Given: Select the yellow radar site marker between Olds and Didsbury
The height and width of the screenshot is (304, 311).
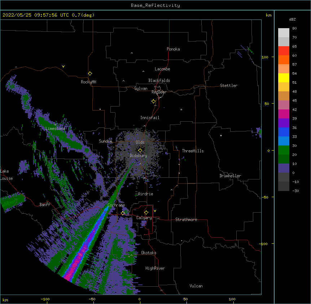Looking at the screenshot, I should [x=140, y=151].
